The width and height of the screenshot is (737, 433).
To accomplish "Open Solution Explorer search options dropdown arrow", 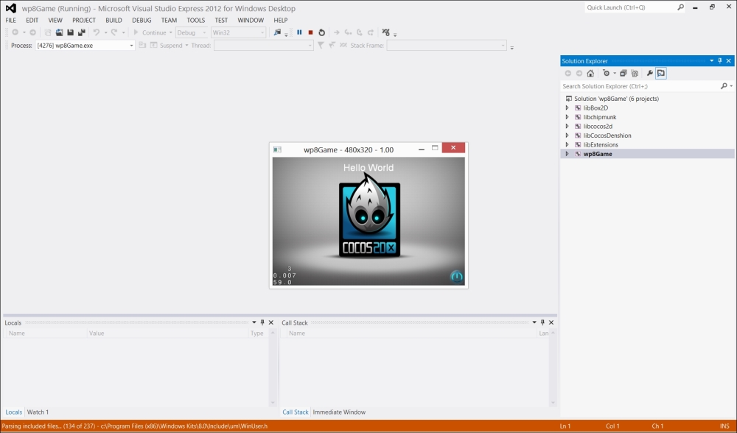I will (731, 86).
